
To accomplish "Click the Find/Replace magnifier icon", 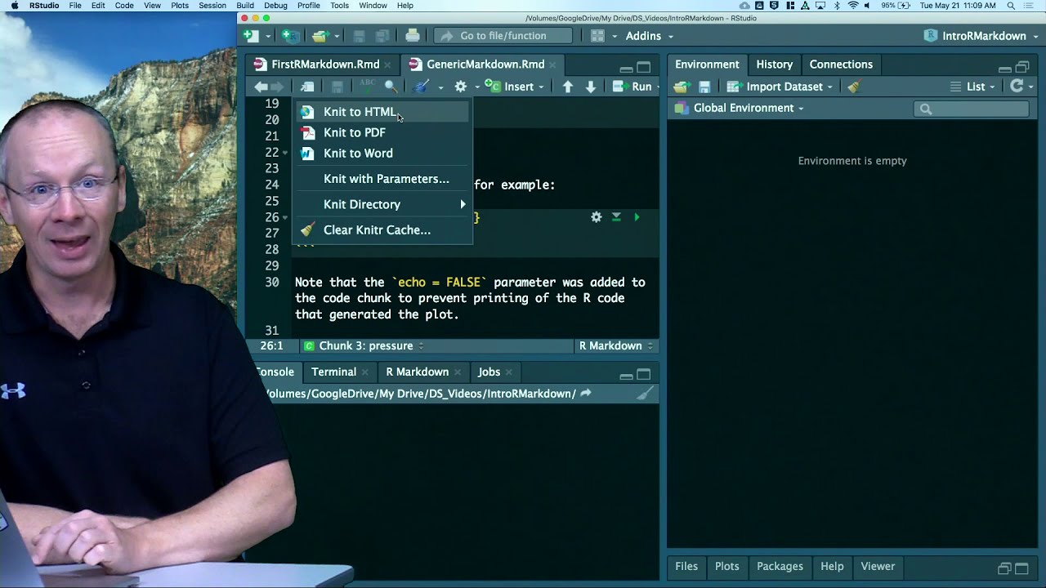I will (391, 87).
